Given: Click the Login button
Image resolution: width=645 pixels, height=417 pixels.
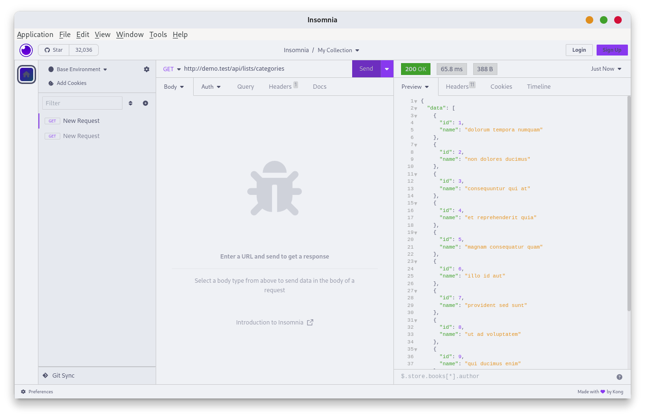Looking at the screenshot, I should click(579, 50).
